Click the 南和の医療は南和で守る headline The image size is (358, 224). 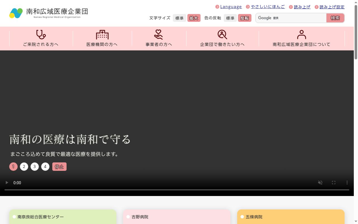70,139
